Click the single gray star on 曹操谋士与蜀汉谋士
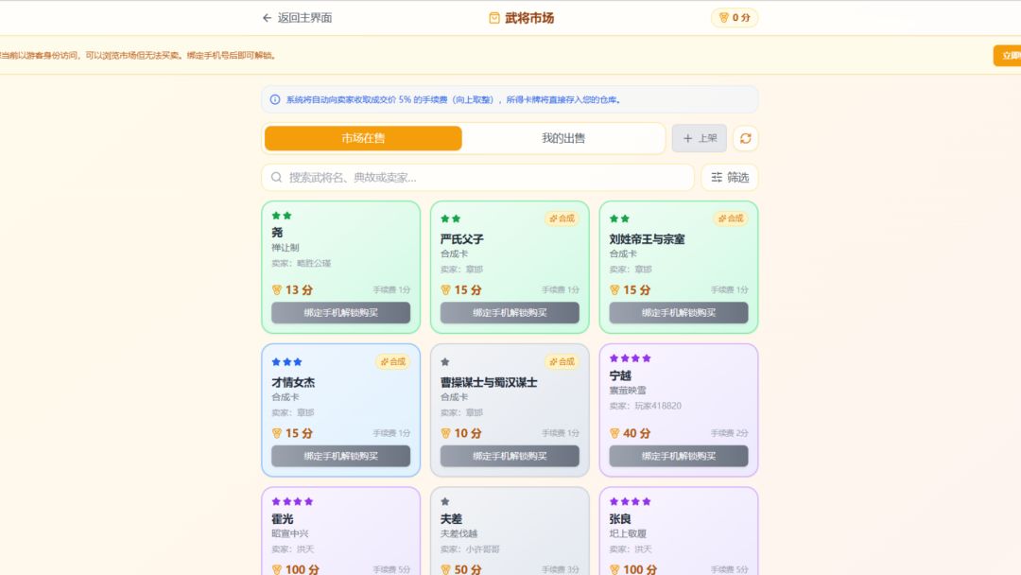This screenshot has height=575, width=1021. point(444,361)
